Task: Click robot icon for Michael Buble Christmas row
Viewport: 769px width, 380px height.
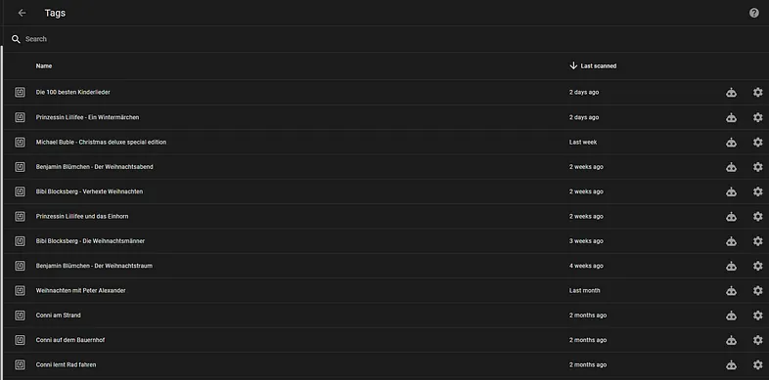Action: tap(731, 142)
